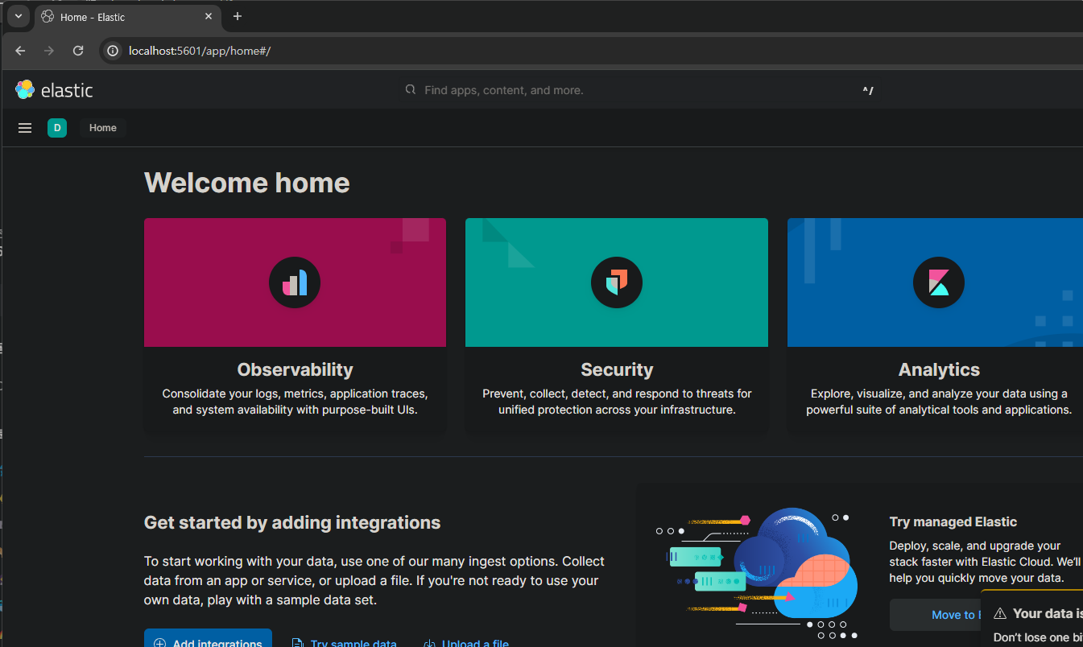Click the Try managed Elastic heading
Image resolution: width=1083 pixels, height=647 pixels.
click(x=953, y=521)
